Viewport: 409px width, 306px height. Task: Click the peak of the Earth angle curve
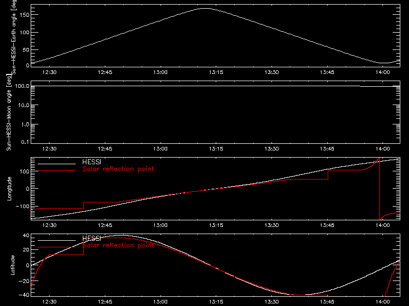(x=206, y=9)
